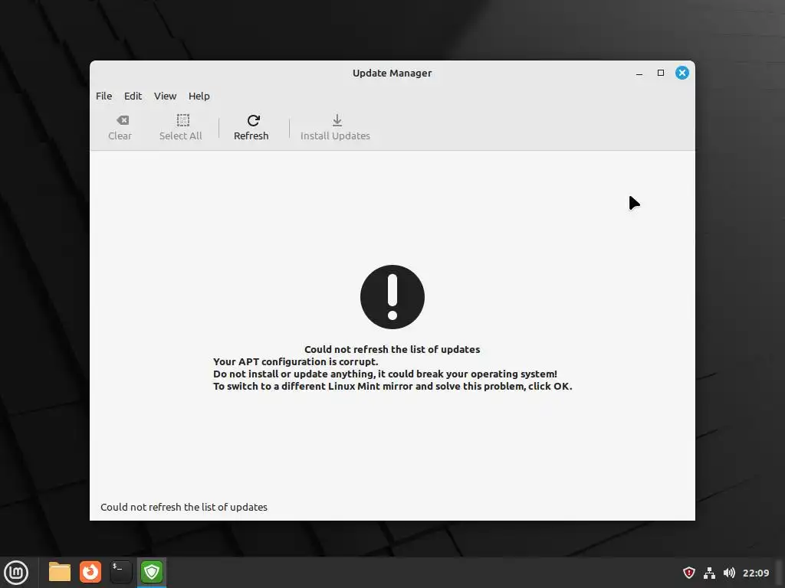785x588 pixels.
Task: Click the volume speaker tray icon
Action: (730, 573)
